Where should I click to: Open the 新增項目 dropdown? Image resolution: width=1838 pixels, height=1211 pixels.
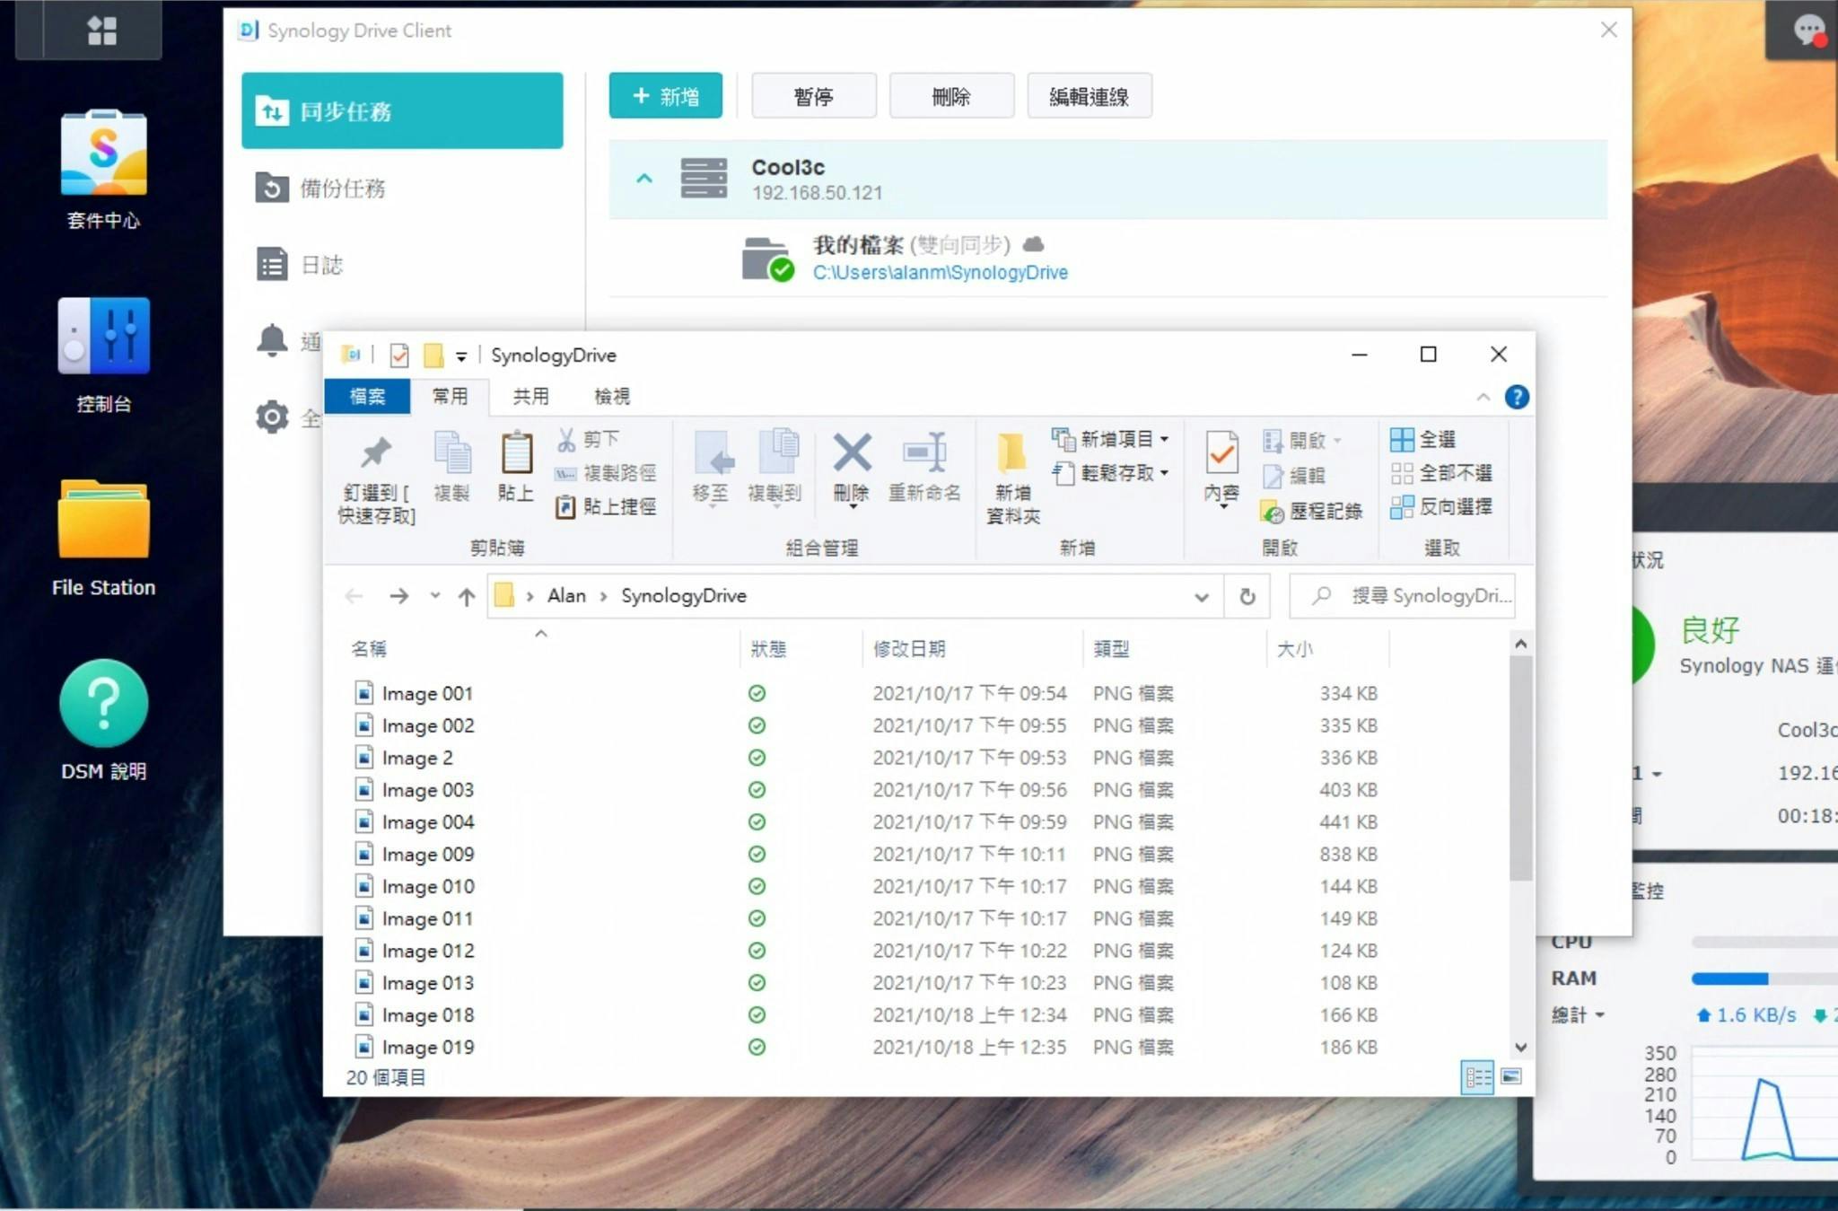[x=1111, y=439]
